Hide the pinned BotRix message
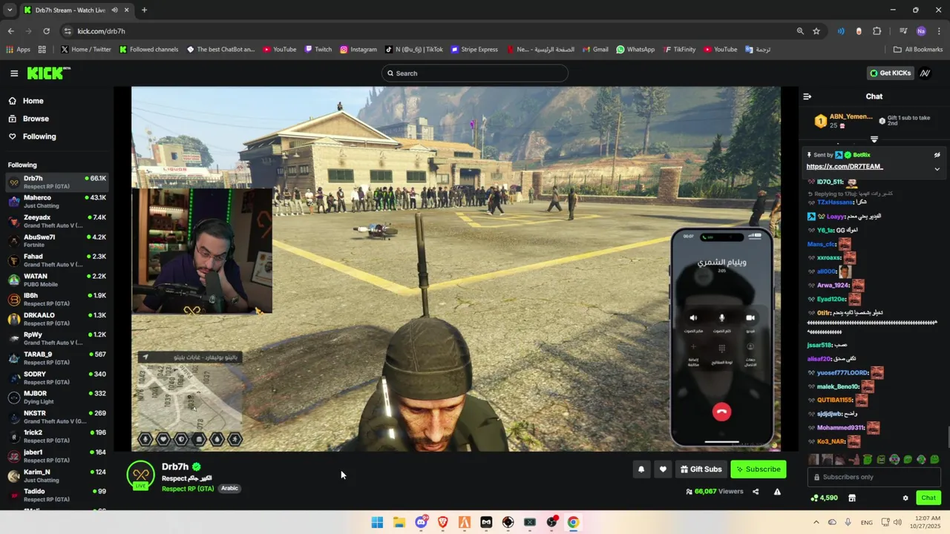 [x=937, y=155]
